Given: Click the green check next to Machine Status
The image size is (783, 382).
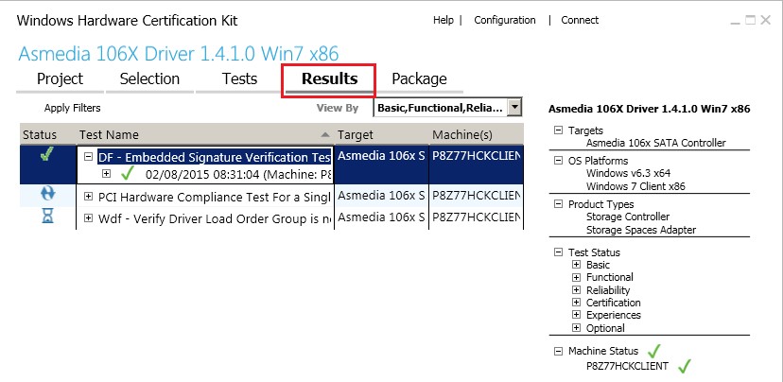Looking at the screenshot, I should [x=653, y=351].
